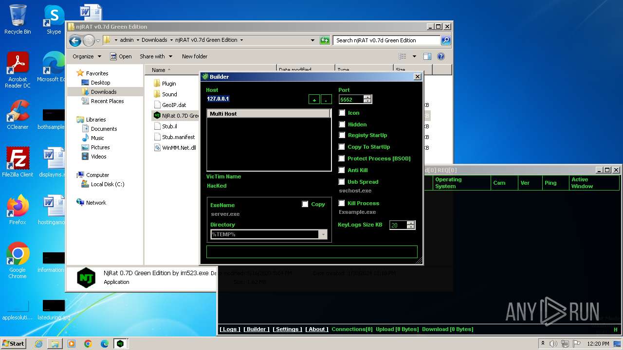623x350 pixels.
Task: Select the Sound folder
Action: click(165, 94)
